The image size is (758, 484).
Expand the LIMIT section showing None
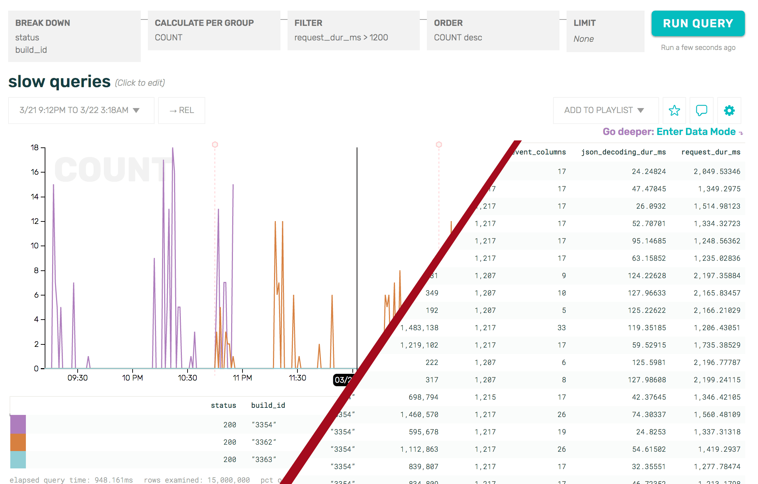(605, 31)
